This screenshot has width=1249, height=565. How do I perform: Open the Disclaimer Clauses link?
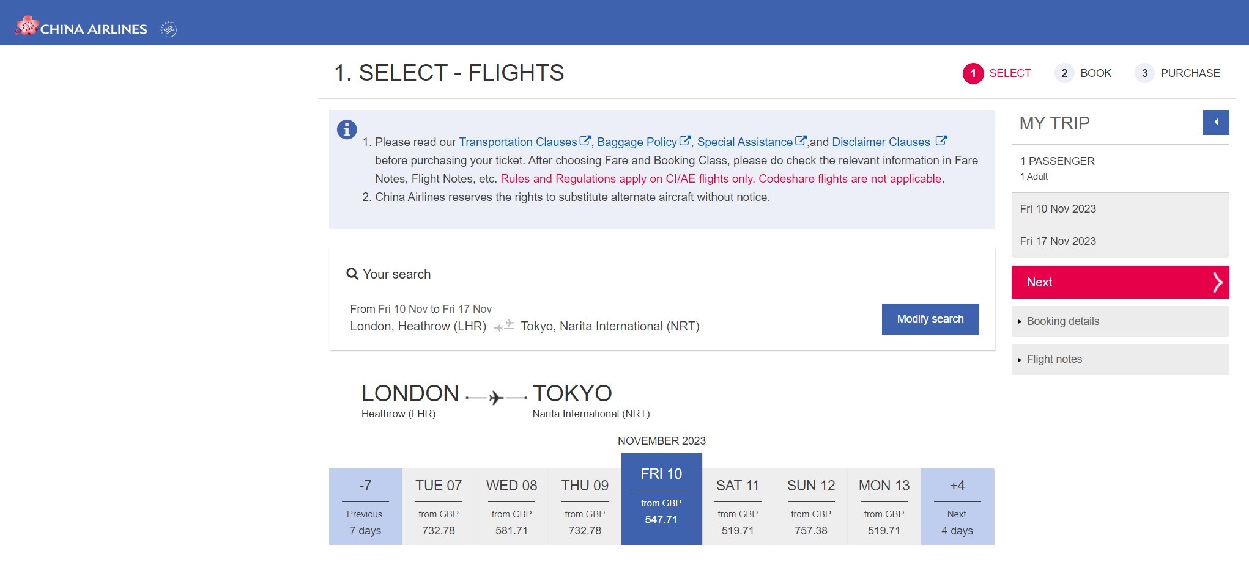click(x=881, y=142)
